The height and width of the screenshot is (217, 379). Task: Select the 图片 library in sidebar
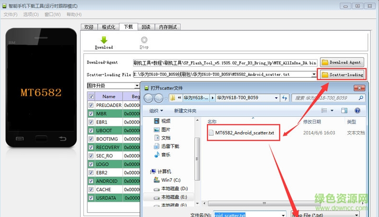162,129
